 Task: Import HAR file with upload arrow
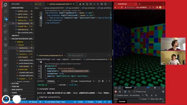pyautogui.click(x=152, y=95)
